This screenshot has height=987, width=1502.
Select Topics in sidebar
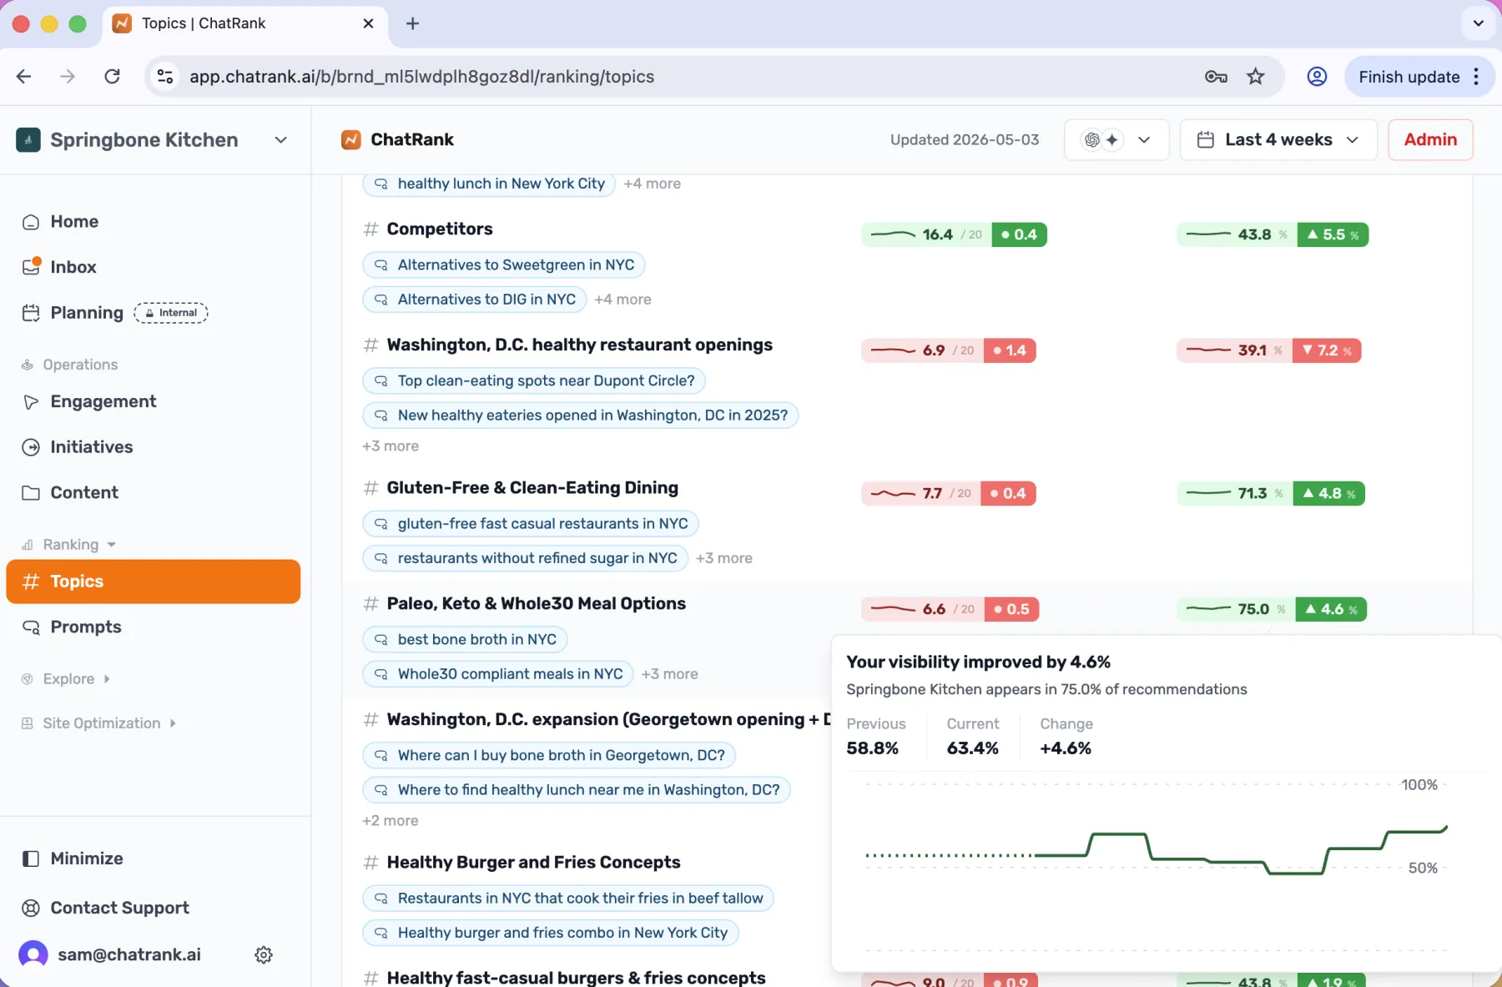[x=153, y=582]
